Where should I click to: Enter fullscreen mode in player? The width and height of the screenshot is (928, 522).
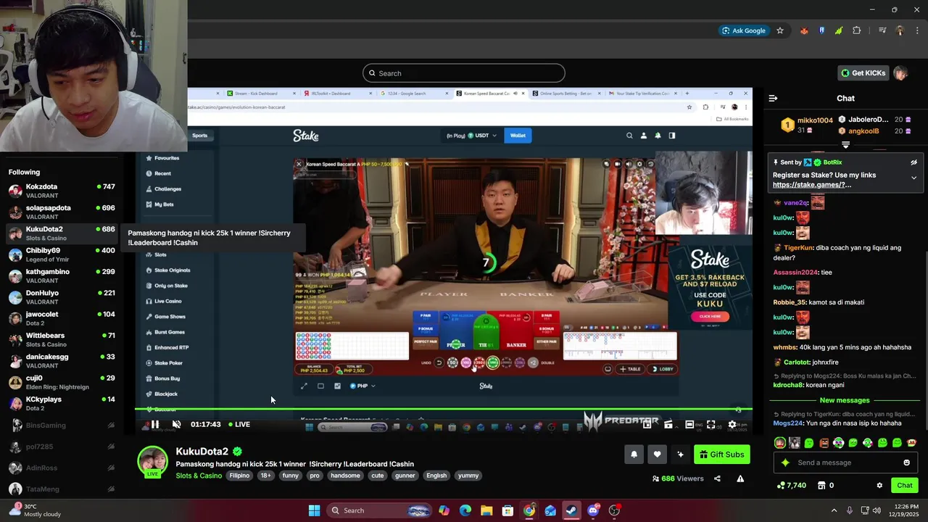[x=711, y=425]
